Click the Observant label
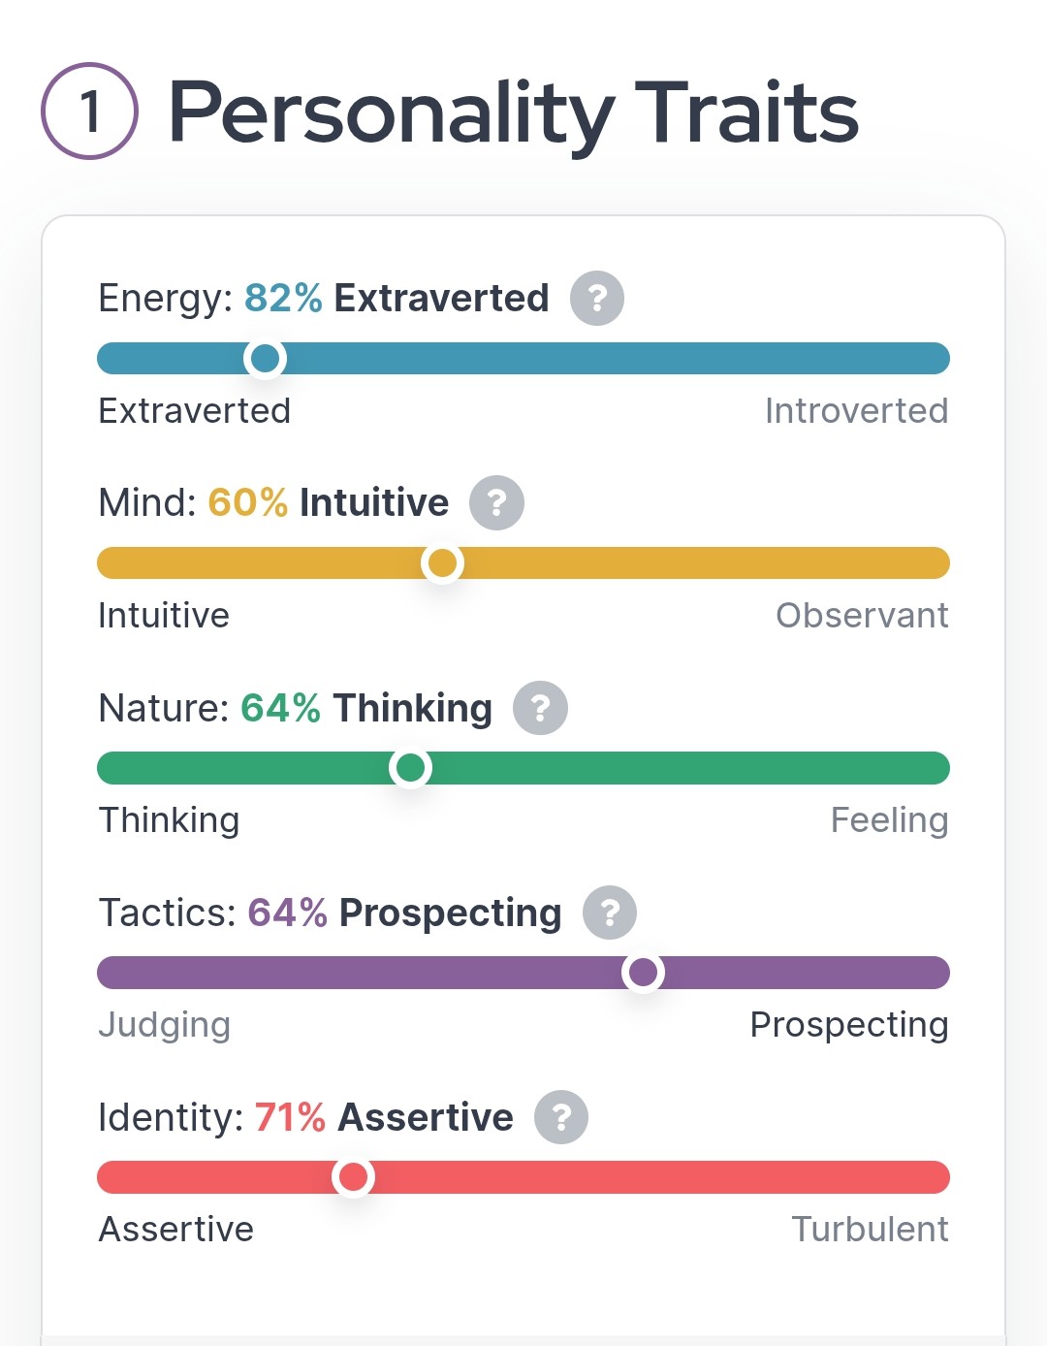Viewport: 1047px width, 1346px height. click(862, 615)
